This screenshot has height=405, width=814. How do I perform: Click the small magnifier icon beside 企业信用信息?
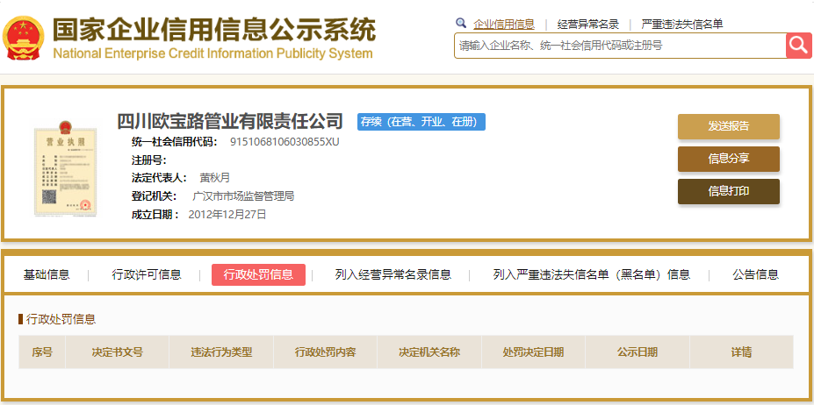pyautogui.click(x=460, y=23)
